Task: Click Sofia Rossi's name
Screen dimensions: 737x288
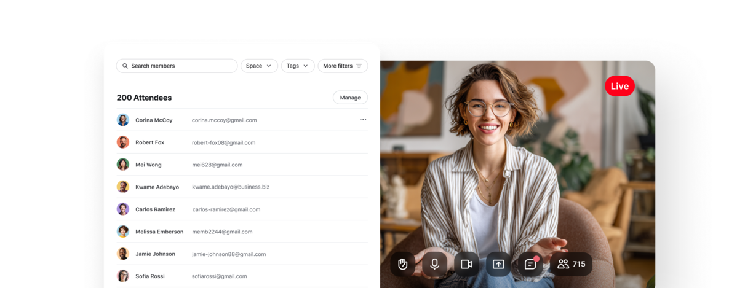Action: click(150, 276)
